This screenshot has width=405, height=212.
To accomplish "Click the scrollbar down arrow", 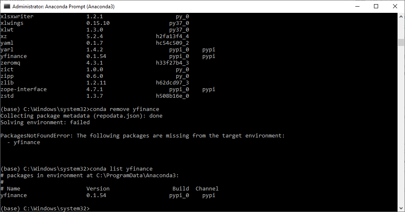I will 401,208.
